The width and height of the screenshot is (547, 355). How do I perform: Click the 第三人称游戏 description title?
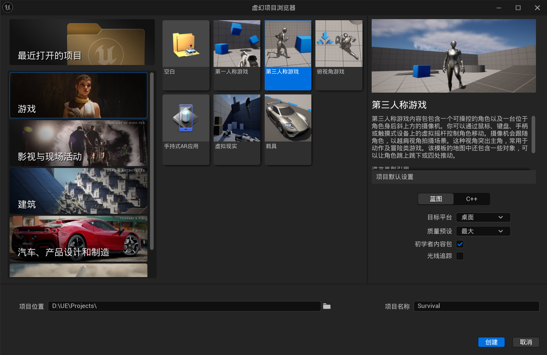pyautogui.click(x=399, y=105)
